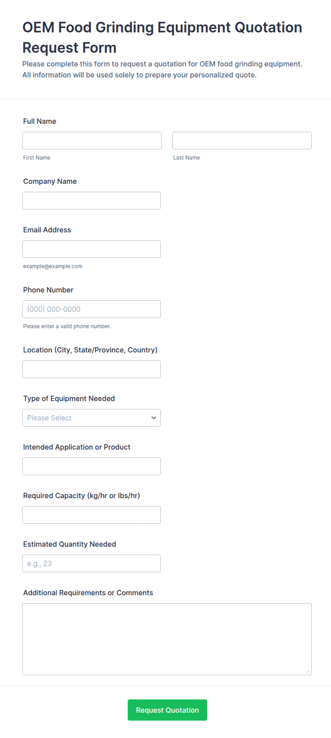The height and width of the screenshot is (738, 331).
Task: Focus the Company Name text box
Action: [91, 201]
